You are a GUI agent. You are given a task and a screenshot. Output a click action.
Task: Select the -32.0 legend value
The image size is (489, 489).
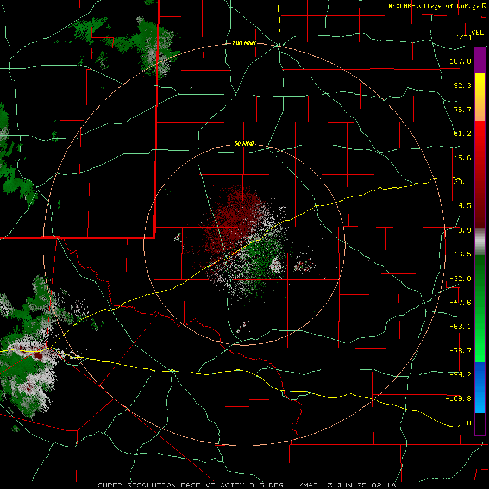[460, 279]
